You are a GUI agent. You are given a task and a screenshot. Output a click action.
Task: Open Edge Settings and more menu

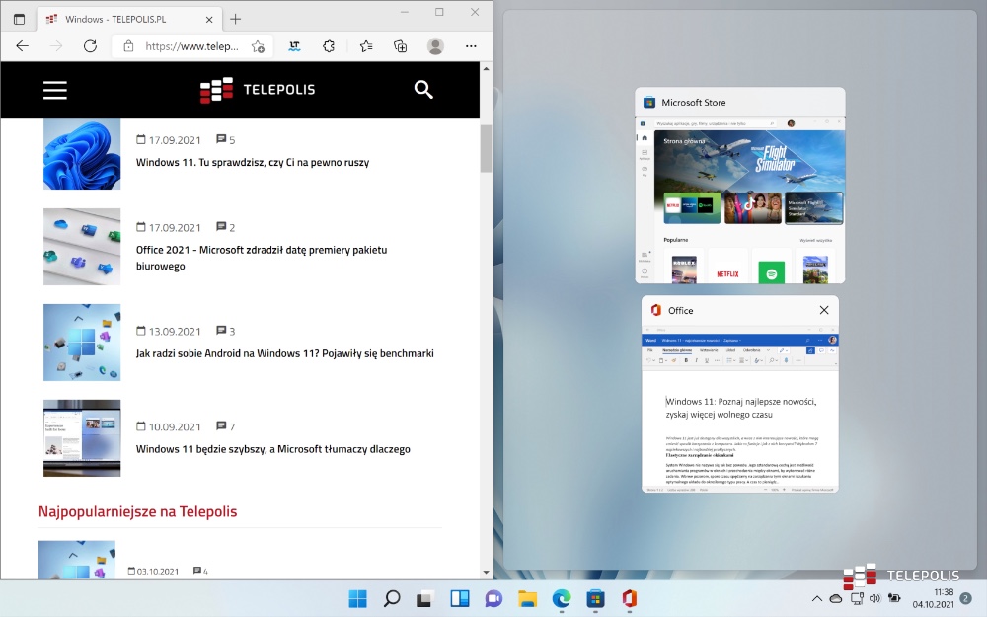471,46
